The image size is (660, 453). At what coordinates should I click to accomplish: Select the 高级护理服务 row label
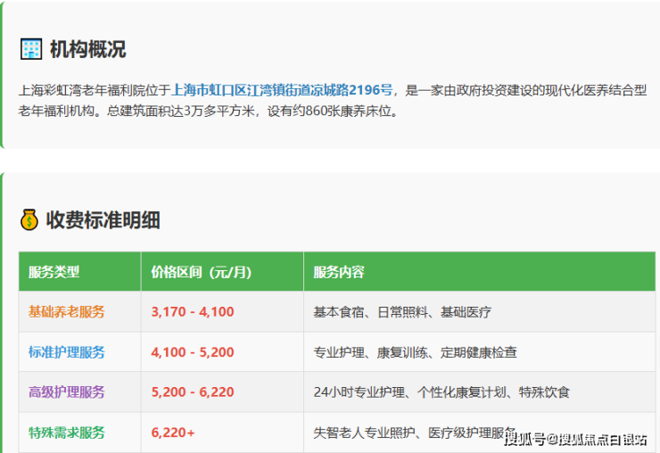[x=67, y=392]
